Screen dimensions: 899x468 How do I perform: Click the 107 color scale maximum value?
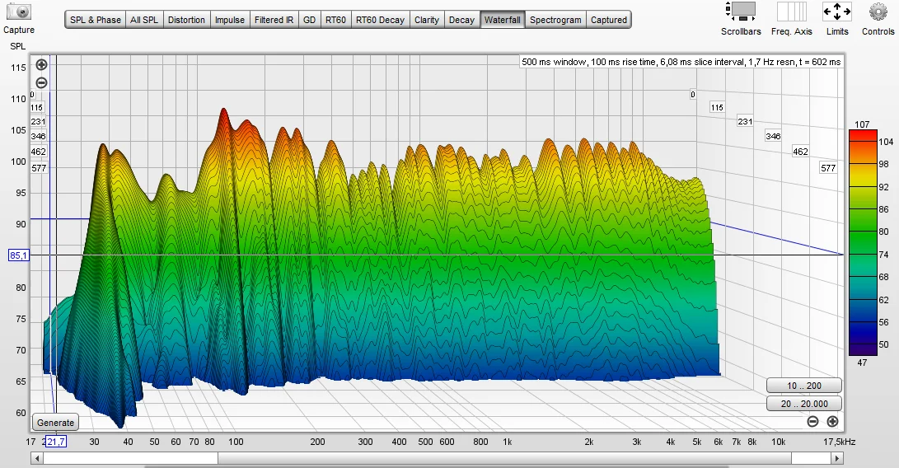(862, 124)
